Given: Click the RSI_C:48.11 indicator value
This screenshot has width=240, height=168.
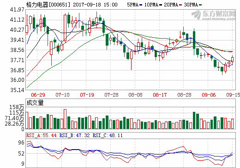Looking at the screenshot, I should (x=108, y=135).
